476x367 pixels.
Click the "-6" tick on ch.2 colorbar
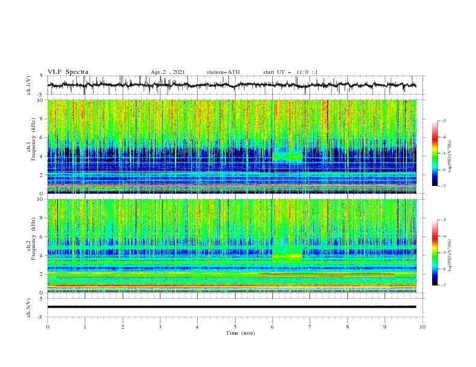(x=443, y=269)
